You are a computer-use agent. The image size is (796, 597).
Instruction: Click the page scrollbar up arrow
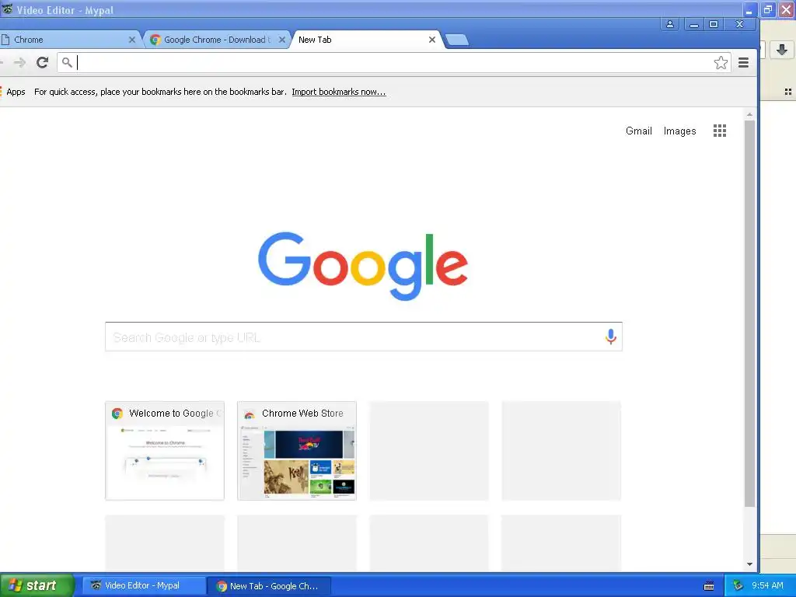coord(750,115)
